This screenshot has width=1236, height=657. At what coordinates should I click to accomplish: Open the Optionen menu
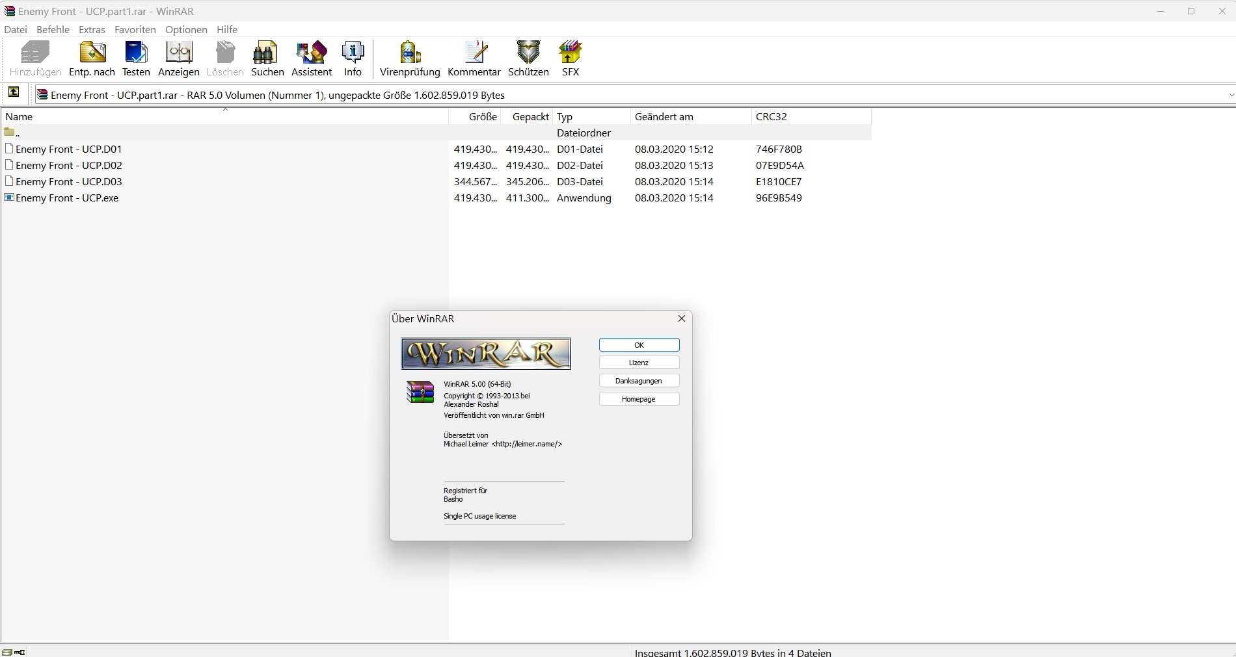pyautogui.click(x=186, y=29)
